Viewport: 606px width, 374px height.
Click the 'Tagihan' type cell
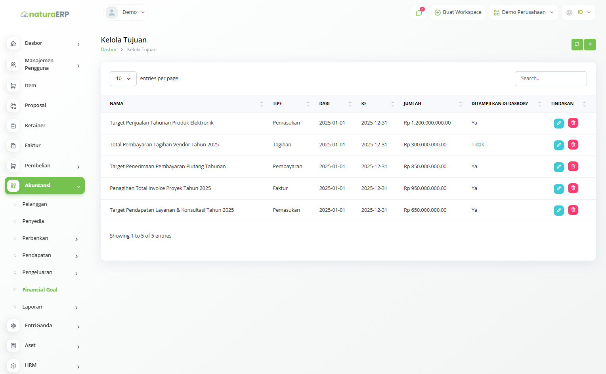tap(282, 145)
